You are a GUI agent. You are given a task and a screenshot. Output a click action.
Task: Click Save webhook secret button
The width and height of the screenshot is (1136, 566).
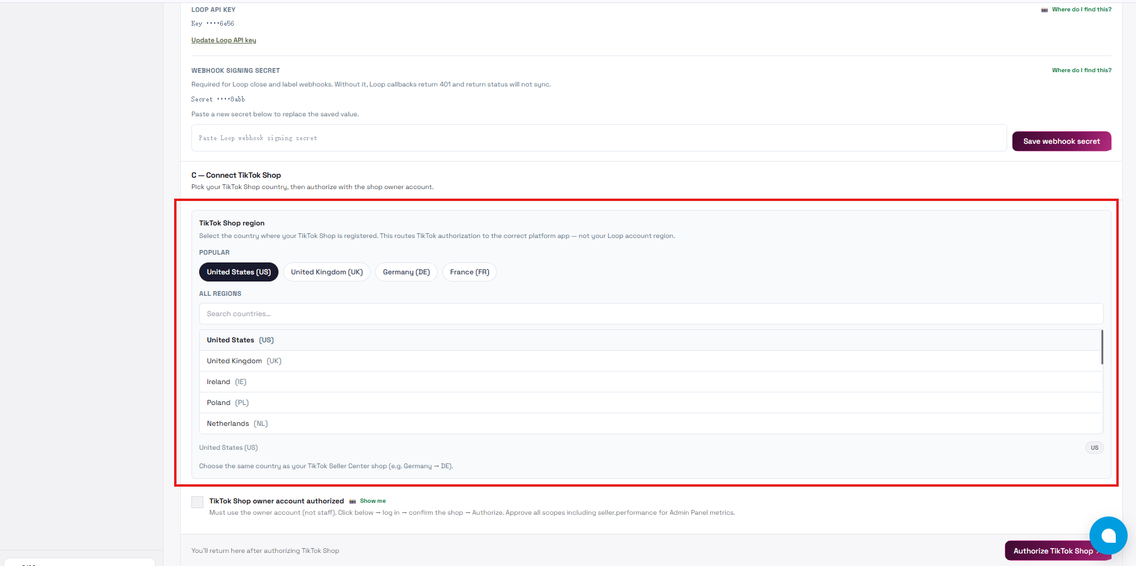(1061, 141)
